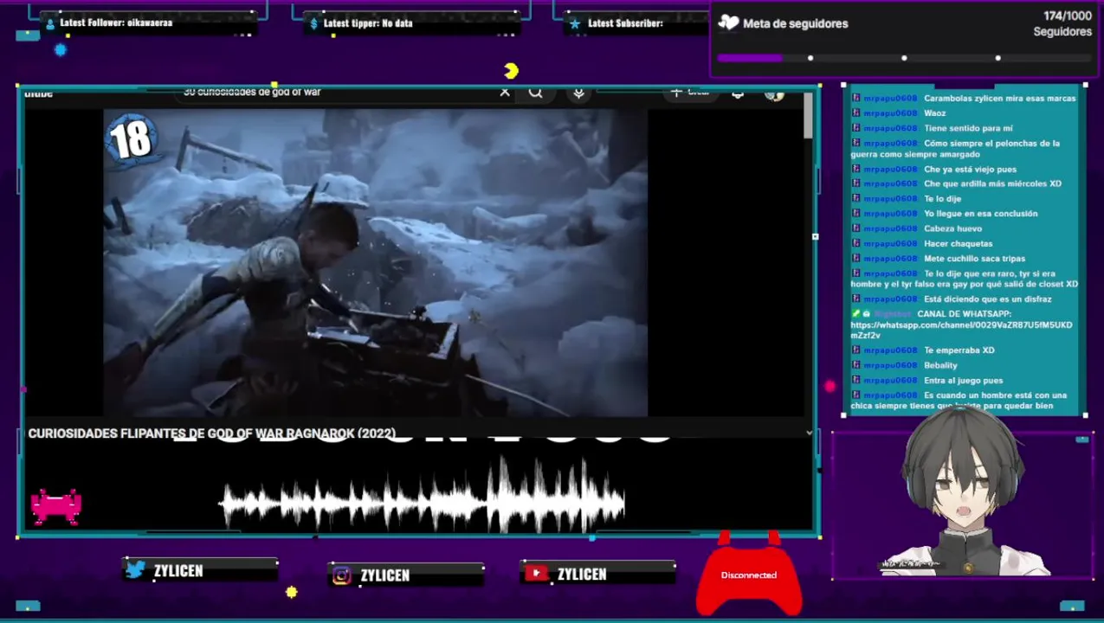Click the chat message Bebality
The image size is (1104, 623).
tap(940, 365)
